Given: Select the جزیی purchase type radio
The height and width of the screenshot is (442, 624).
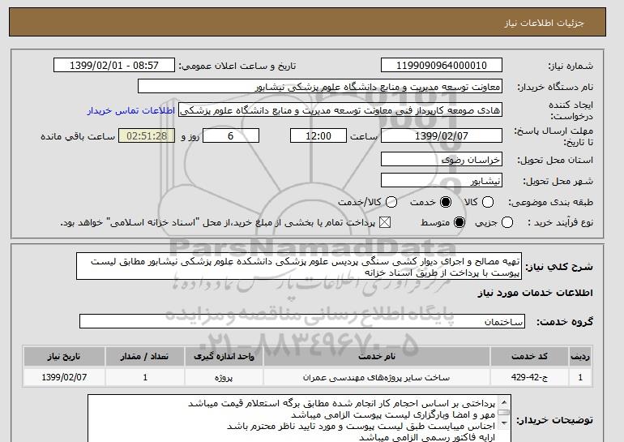Looking at the screenshot, I should coord(507,222).
